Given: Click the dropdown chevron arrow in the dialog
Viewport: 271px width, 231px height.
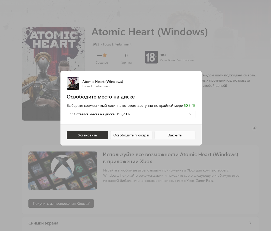Looking at the screenshot, I should pyautogui.click(x=190, y=114).
